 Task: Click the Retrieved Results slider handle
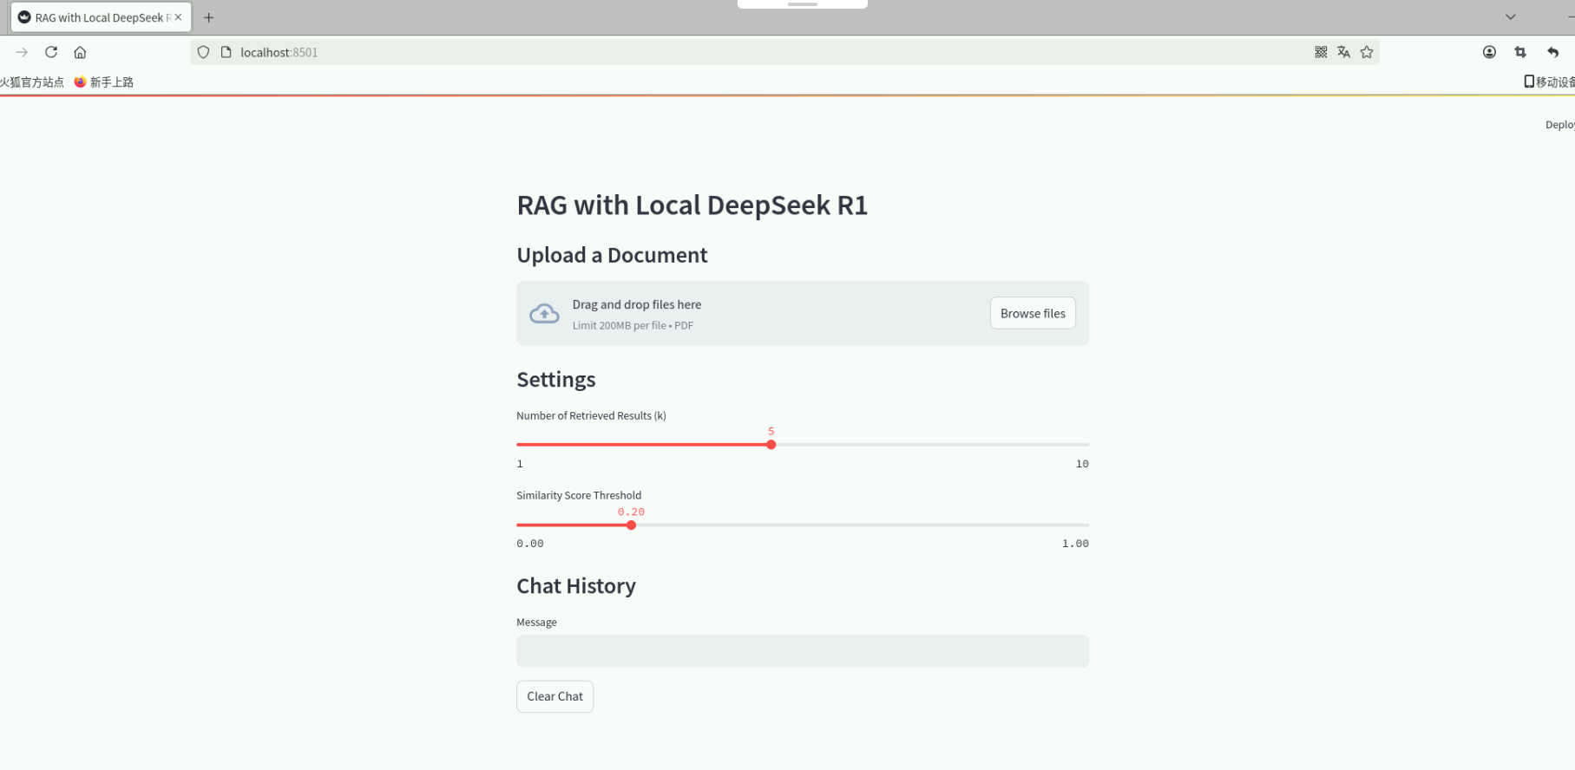(x=771, y=445)
